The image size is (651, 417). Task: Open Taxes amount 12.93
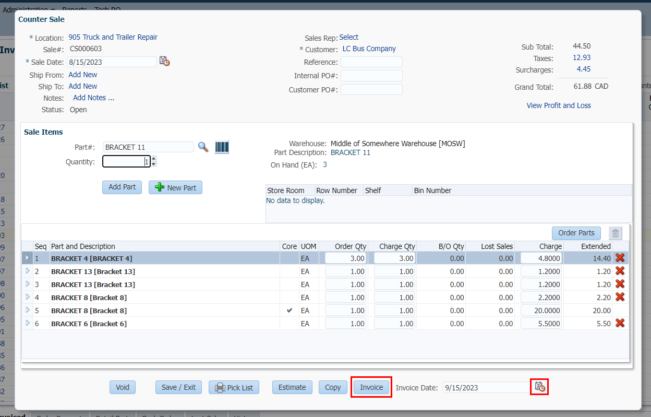point(582,57)
